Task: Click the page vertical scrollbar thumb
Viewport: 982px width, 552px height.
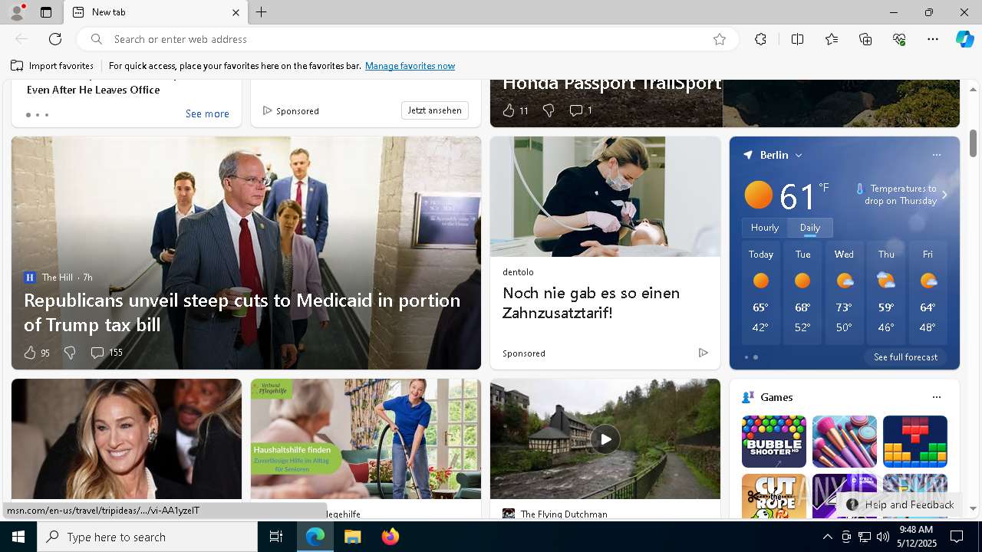Action: tap(973, 142)
